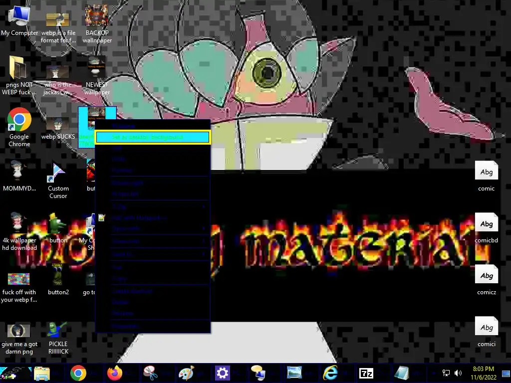Open Firefox from the taskbar

pyautogui.click(x=115, y=373)
